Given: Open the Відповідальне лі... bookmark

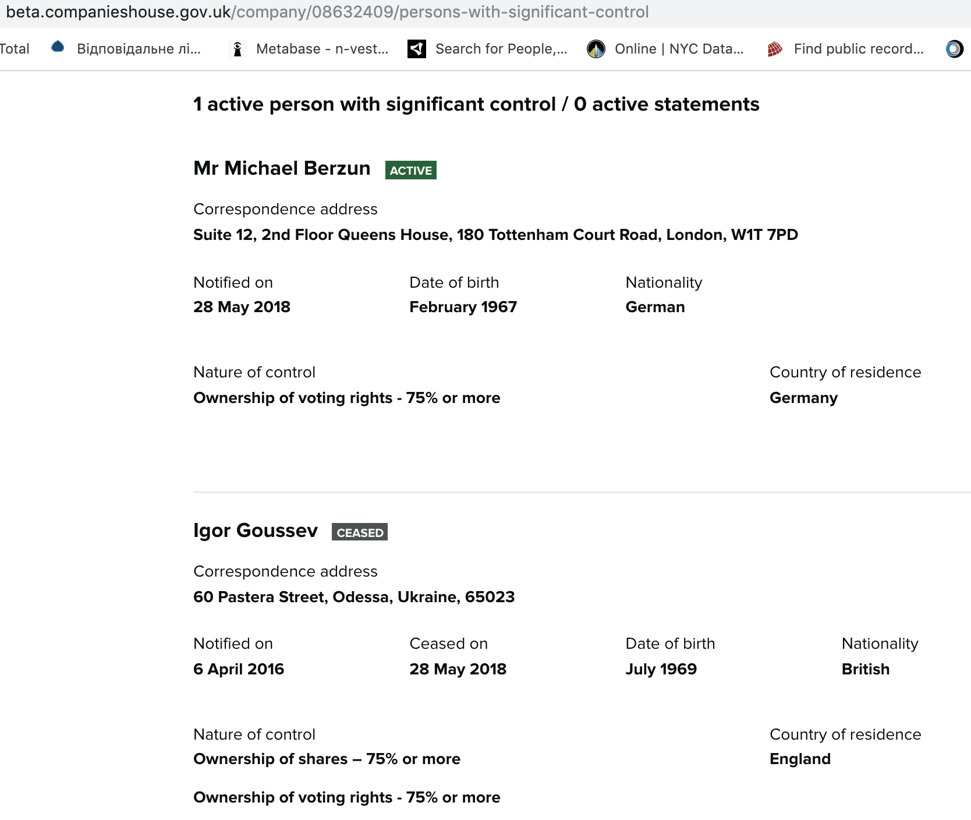Looking at the screenshot, I should [139, 49].
